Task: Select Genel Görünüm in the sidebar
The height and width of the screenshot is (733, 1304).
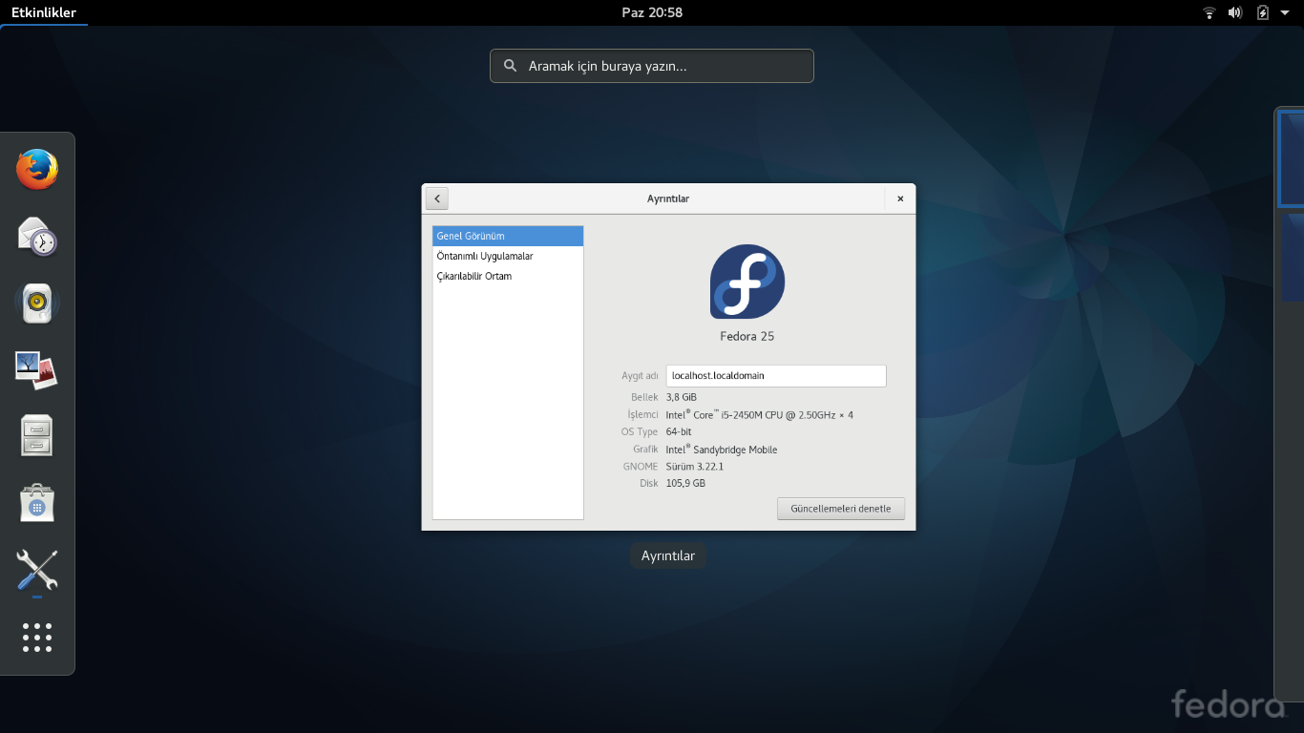Action: pos(508,236)
